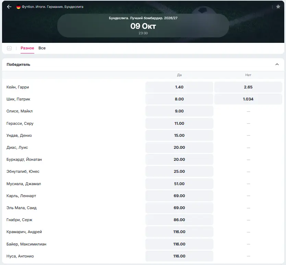Pick 15.00 odds for Ундав, Дениз
This screenshot has height=265, width=286.
pos(179,135)
